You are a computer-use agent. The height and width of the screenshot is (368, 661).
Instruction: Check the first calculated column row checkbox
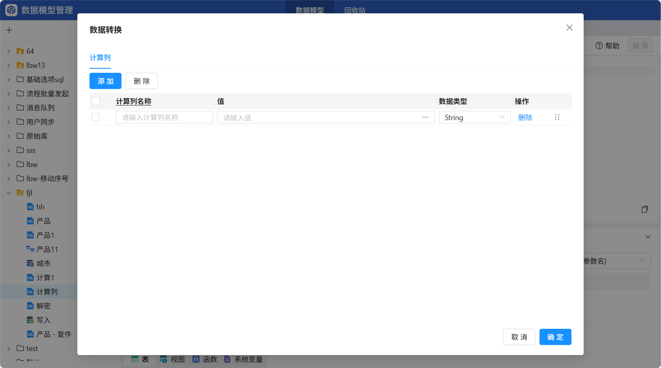click(x=96, y=117)
